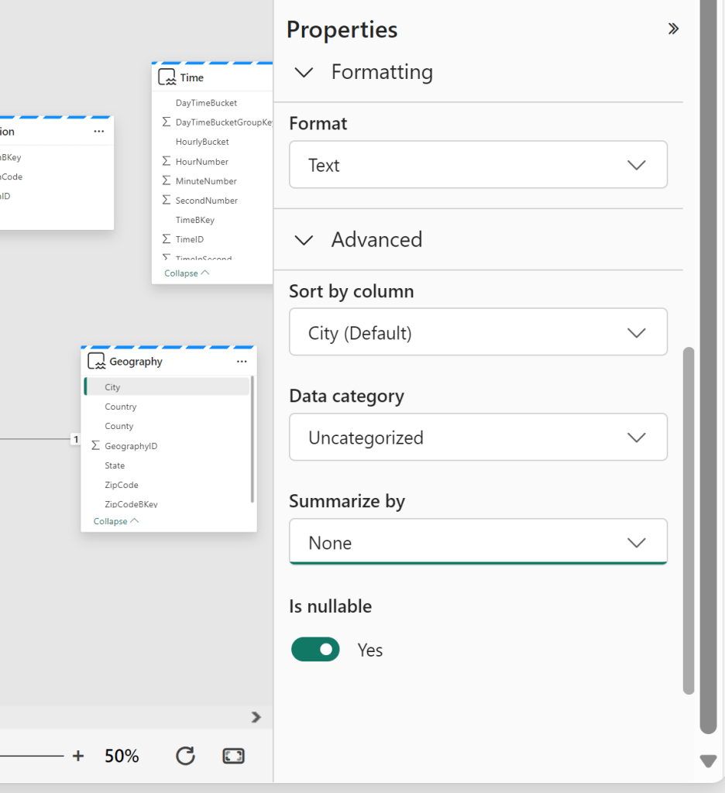
Task: Collapse the Properties pane with double-chevron icon
Action: coord(673,29)
